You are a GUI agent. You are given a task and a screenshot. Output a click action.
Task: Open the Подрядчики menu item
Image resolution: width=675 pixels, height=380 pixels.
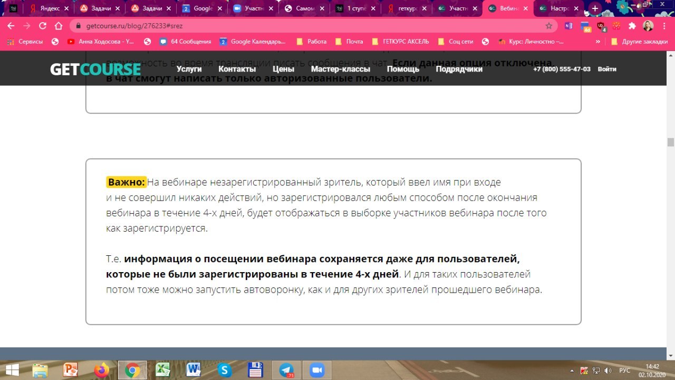459,69
